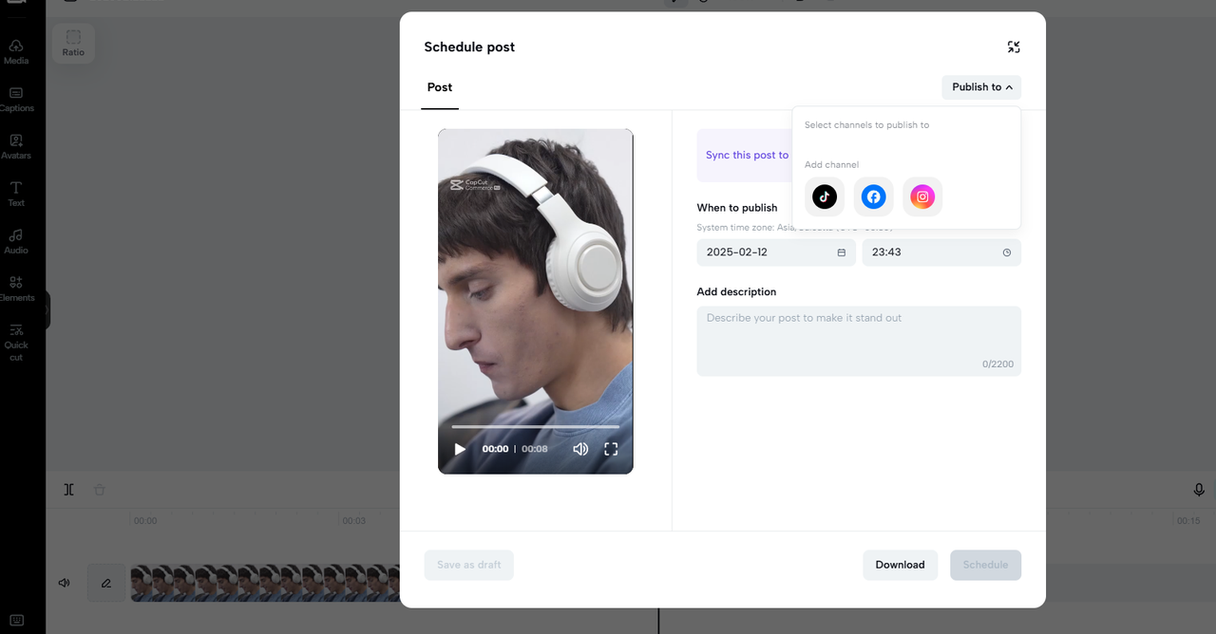Click Sync this post to all channels
This screenshot has height=634, width=1216.
coord(746,155)
